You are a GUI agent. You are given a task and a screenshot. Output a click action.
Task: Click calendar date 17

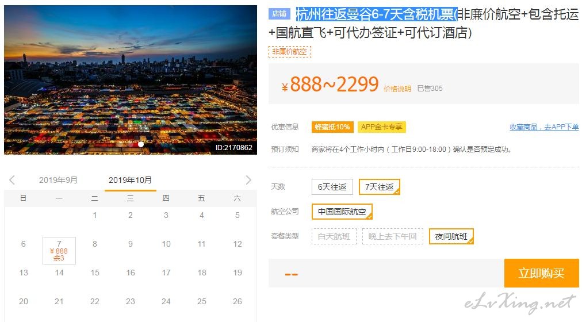click(166, 273)
